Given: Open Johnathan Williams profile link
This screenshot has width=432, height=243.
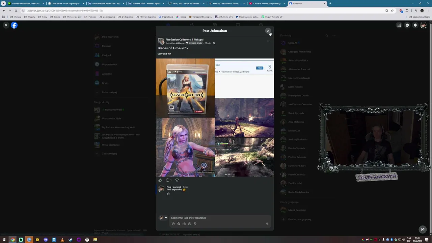Looking at the screenshot, I should pos(174,43).
